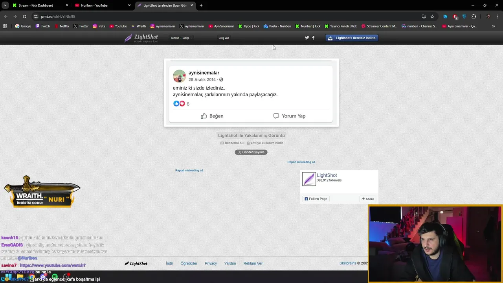Click the LightShot logo in the footer
This screenshot has width=503, height=283.
click(136, 263)
